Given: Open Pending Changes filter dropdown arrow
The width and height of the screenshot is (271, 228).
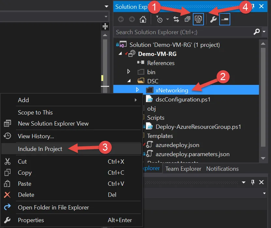Looking at the screenshot, I should (x=167, y=19).
